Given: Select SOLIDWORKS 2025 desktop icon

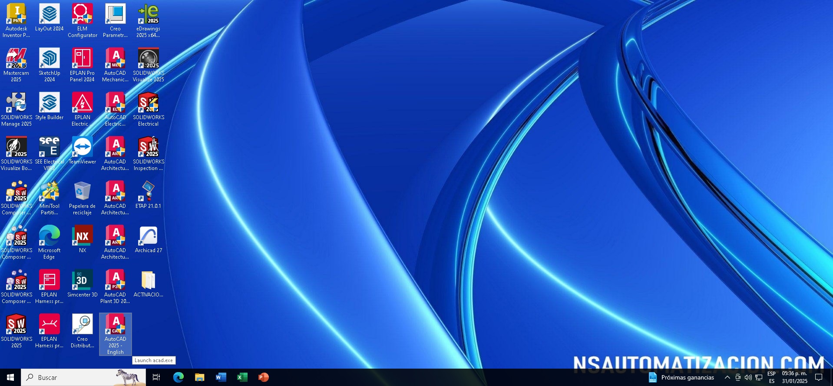Looking at the screenshot, I should pyautogui.click(x=17, y=331).
